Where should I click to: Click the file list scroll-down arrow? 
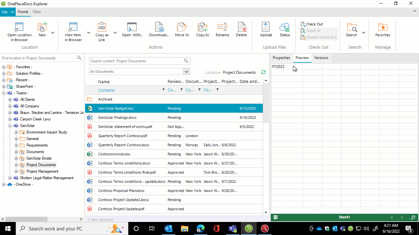[x=266, y=212]
